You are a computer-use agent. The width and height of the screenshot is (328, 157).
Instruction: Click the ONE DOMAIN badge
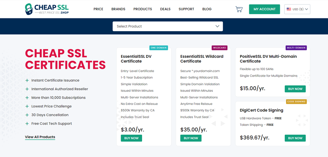coord(158,48)
